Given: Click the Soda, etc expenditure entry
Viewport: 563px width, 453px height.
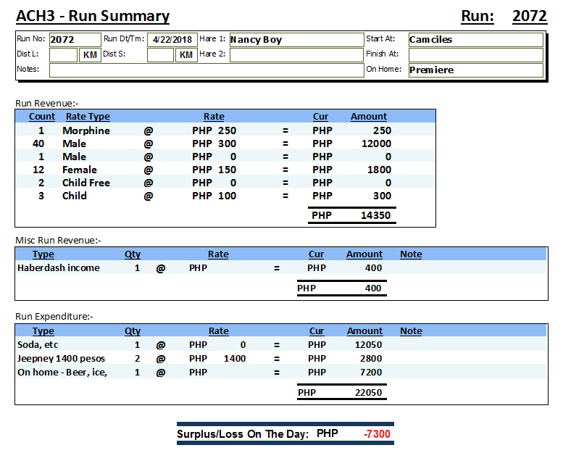Looking at the screenshot, I should pyautogui.click(x=38, y=345).
